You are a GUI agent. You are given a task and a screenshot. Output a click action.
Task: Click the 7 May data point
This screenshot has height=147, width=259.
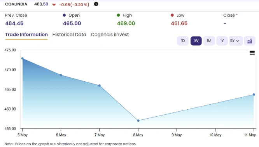click(100, 86)
